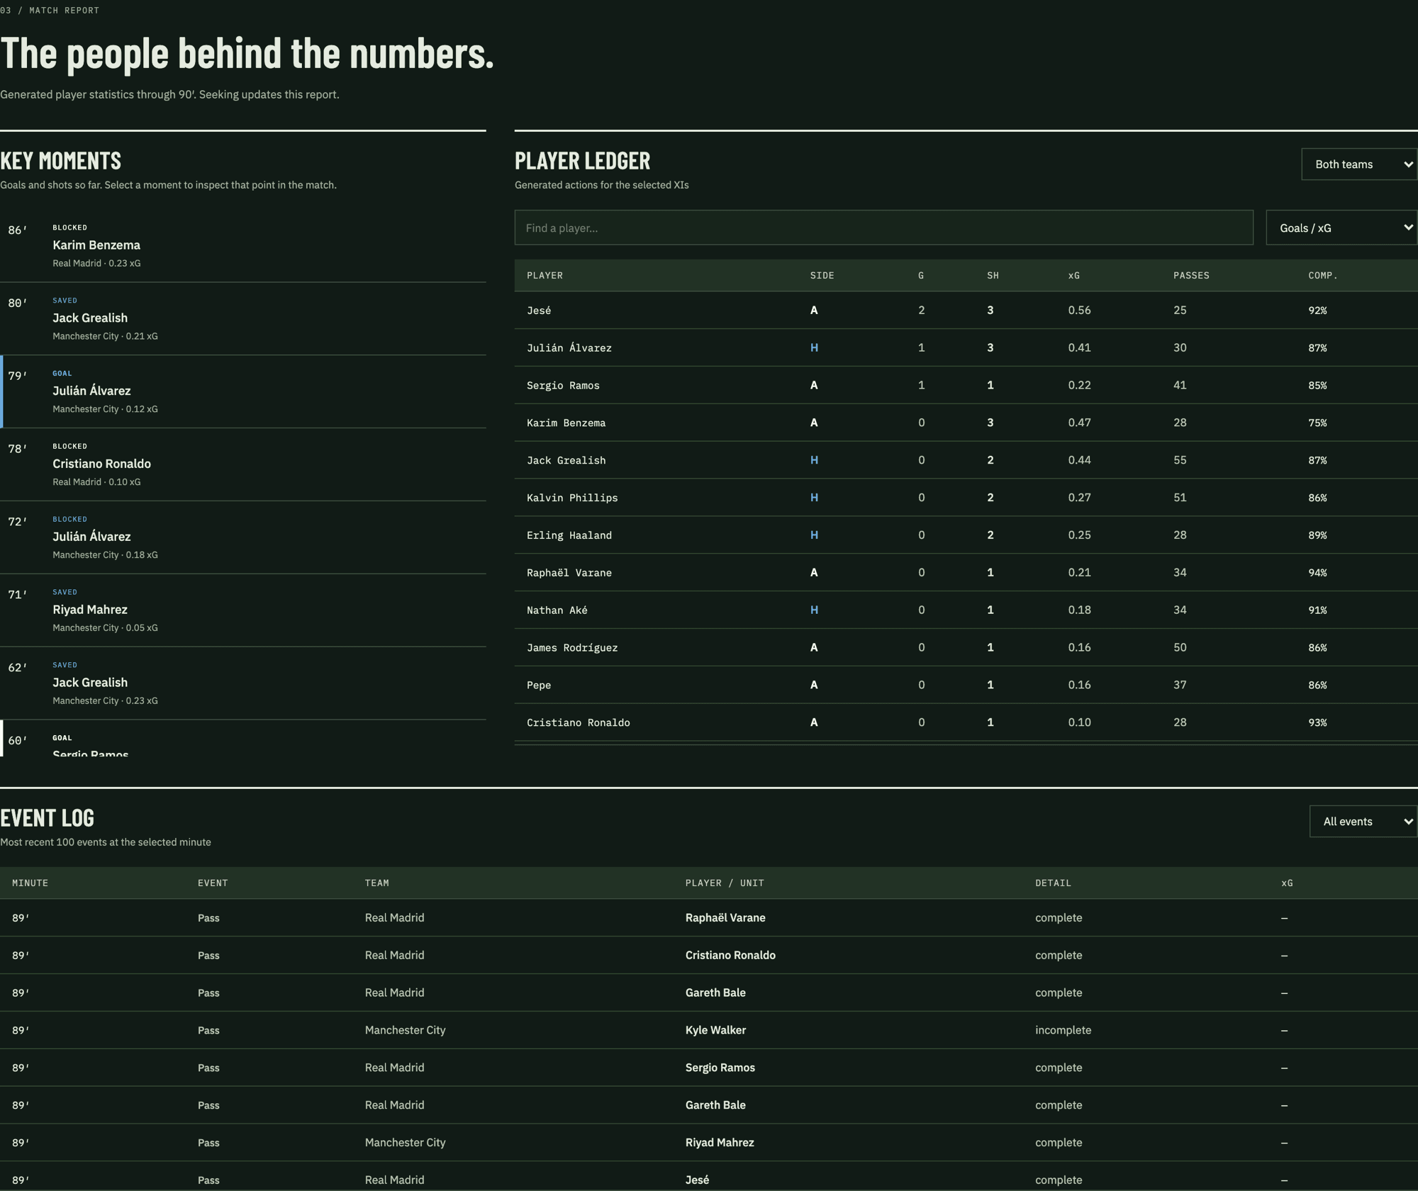Open the Goals / xG sort dropdown
This screenshot has width=1418, height=1191.
1341,228
